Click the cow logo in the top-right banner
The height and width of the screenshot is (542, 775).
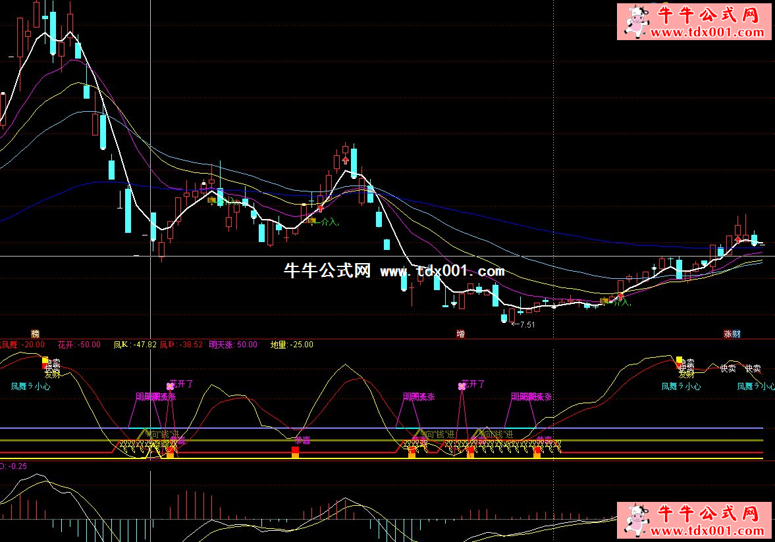pyautogui.click(x=636, y=22)
